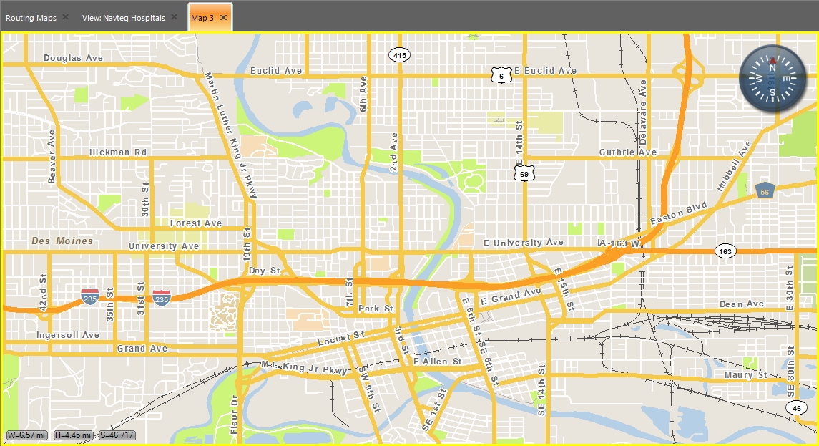Close the Routing Maps tab
This screenshot has height=446, width=819.
point(65,16)
